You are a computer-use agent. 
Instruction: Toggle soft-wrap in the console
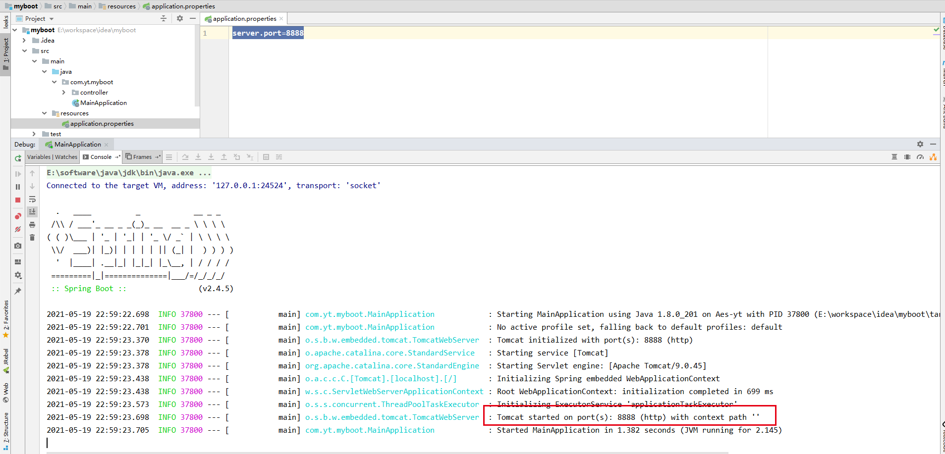click(32, 200)
